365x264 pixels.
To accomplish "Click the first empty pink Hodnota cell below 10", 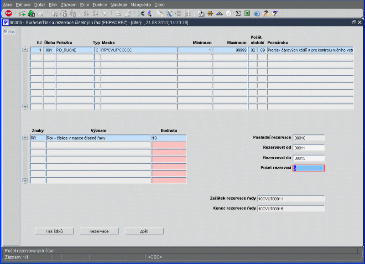I will (169, 145).
